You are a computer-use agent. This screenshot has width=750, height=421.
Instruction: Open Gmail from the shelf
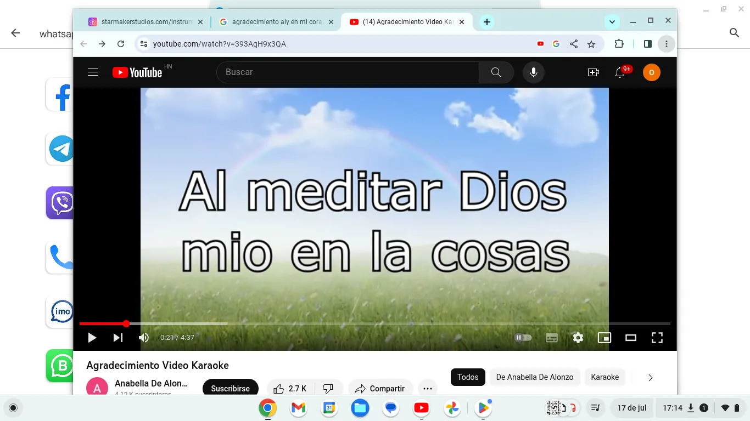298,408
